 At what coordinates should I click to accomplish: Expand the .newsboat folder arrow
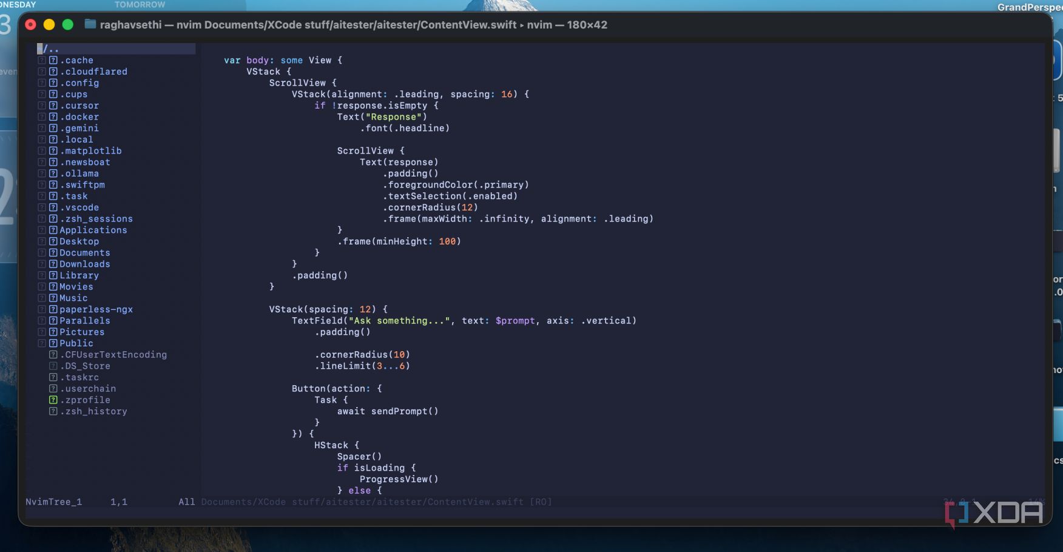[42, 162]
